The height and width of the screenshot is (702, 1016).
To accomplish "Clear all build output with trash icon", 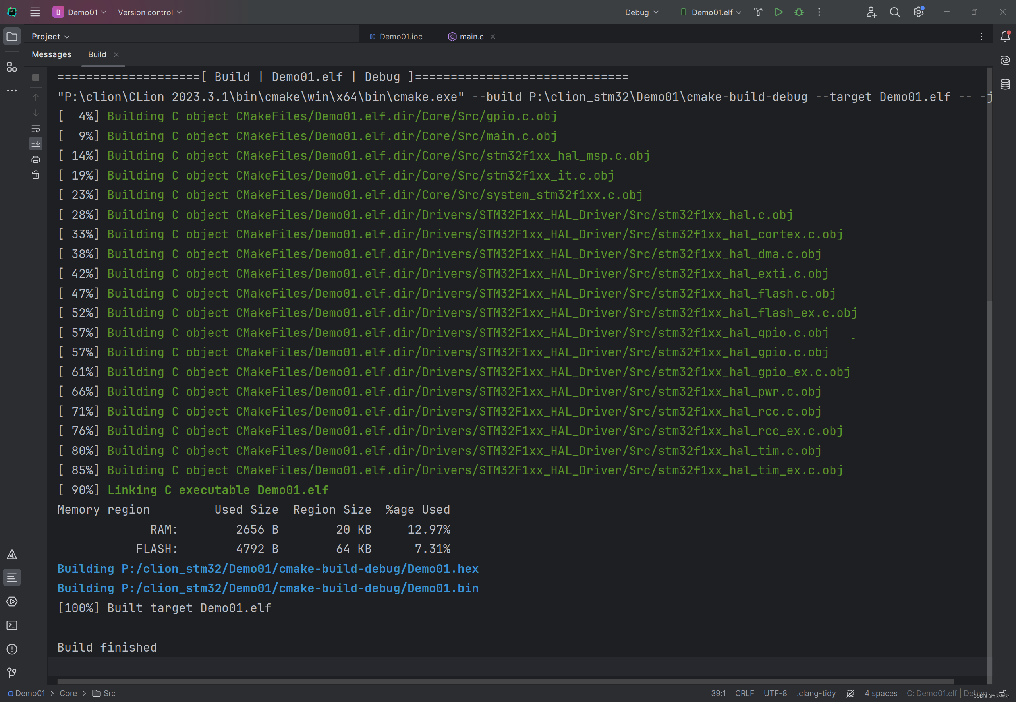I will pyautogui.click(x=36, y=175).
